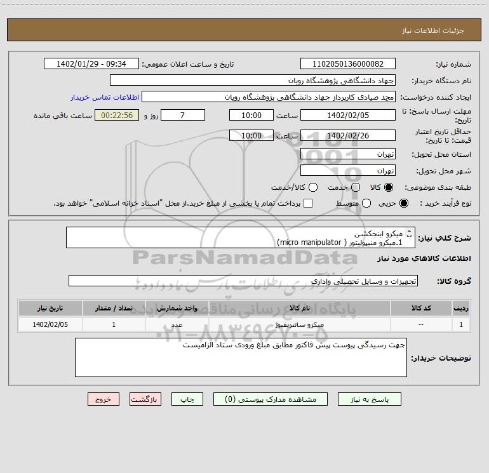Click the remaining time 00:22:56 field
The height and width of the screenshot is (473, 489).
(x=117, y=115)
